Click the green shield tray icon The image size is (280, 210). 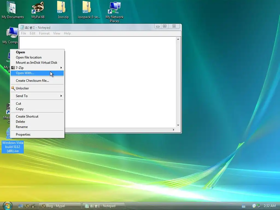(258, 206)
